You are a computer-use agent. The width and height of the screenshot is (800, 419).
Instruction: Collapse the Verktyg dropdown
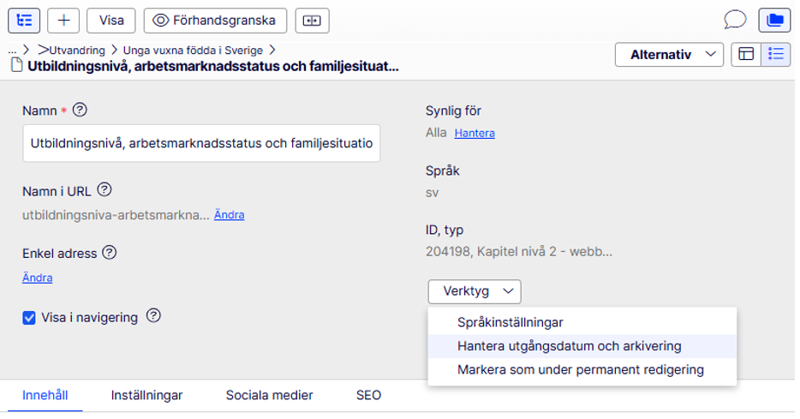coord(475,291)
